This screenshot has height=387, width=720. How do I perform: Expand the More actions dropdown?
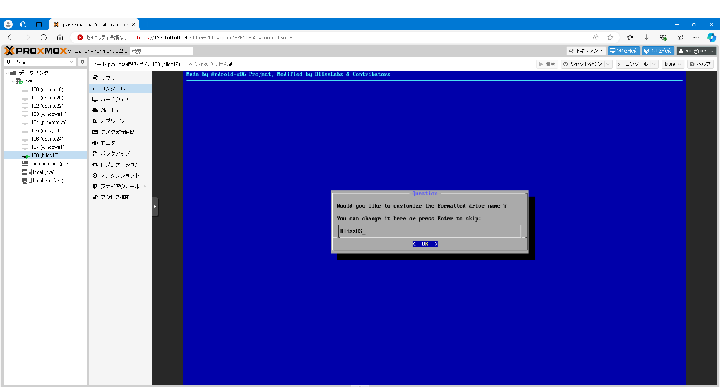coord(673,64)
